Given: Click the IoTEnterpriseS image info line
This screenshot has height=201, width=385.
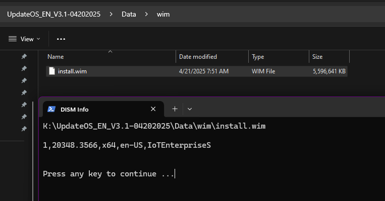Looking at the screenshot, I should [x=127, y=145].
